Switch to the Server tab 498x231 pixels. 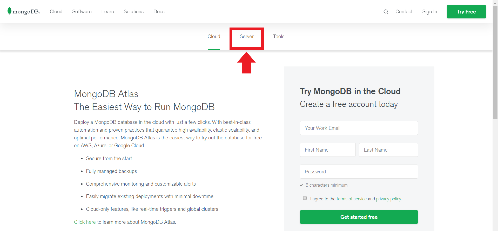coord(247,36)
